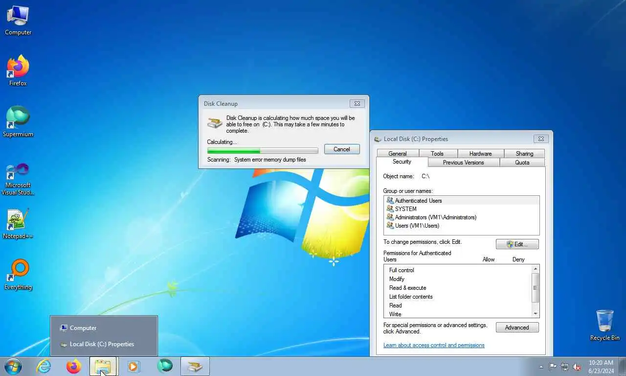Screen dimensions: 626x376
Task: Launch Internet Explorer from the taskbar
Action: [x=44, y=366]
